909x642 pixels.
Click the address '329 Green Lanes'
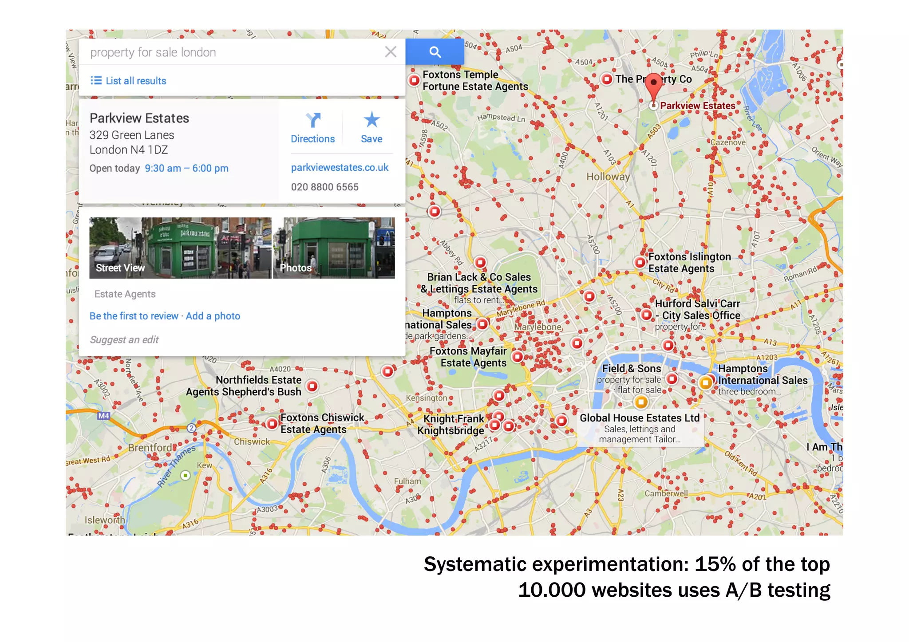132,135
